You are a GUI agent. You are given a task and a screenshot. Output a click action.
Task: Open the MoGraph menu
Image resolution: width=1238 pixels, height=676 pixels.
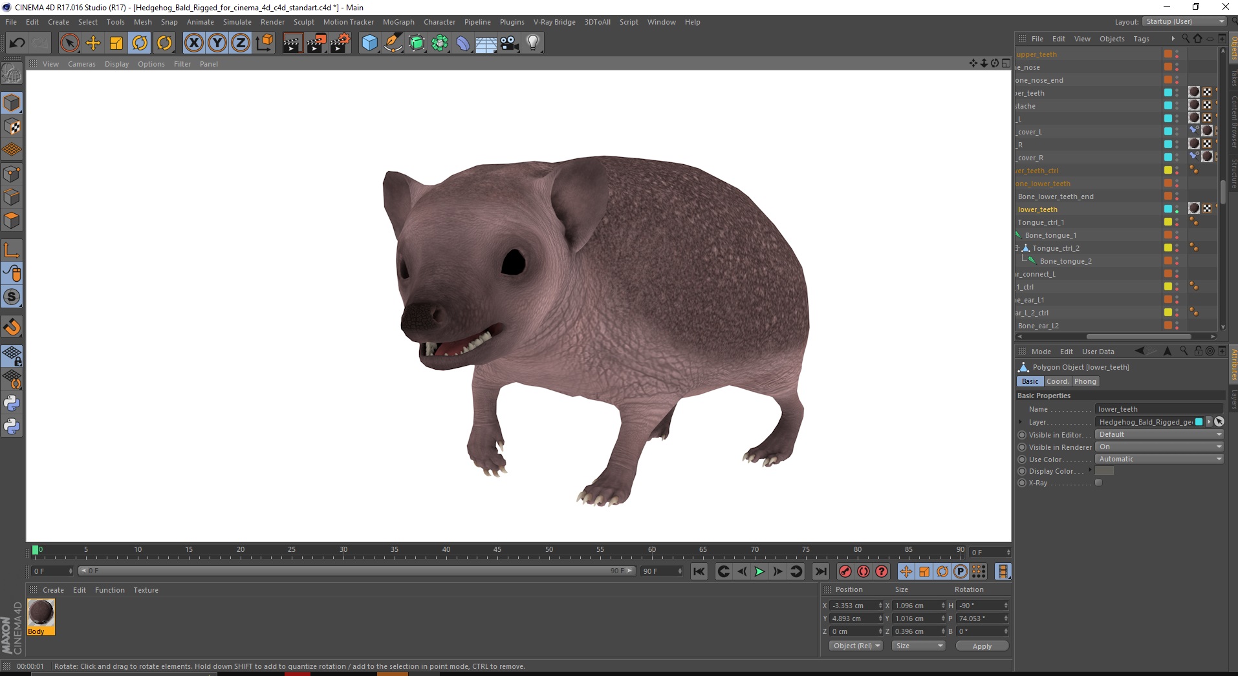tap(398, 22)
